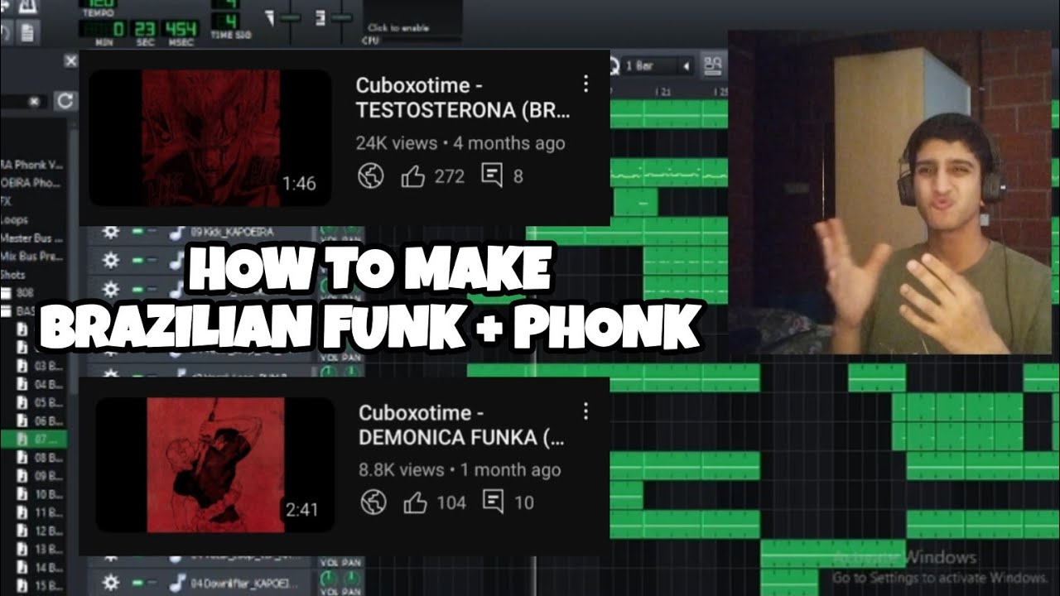Expand the Shots folder in sidebar
Viewport: 1060px width, 596px height.
coord(13,275)
